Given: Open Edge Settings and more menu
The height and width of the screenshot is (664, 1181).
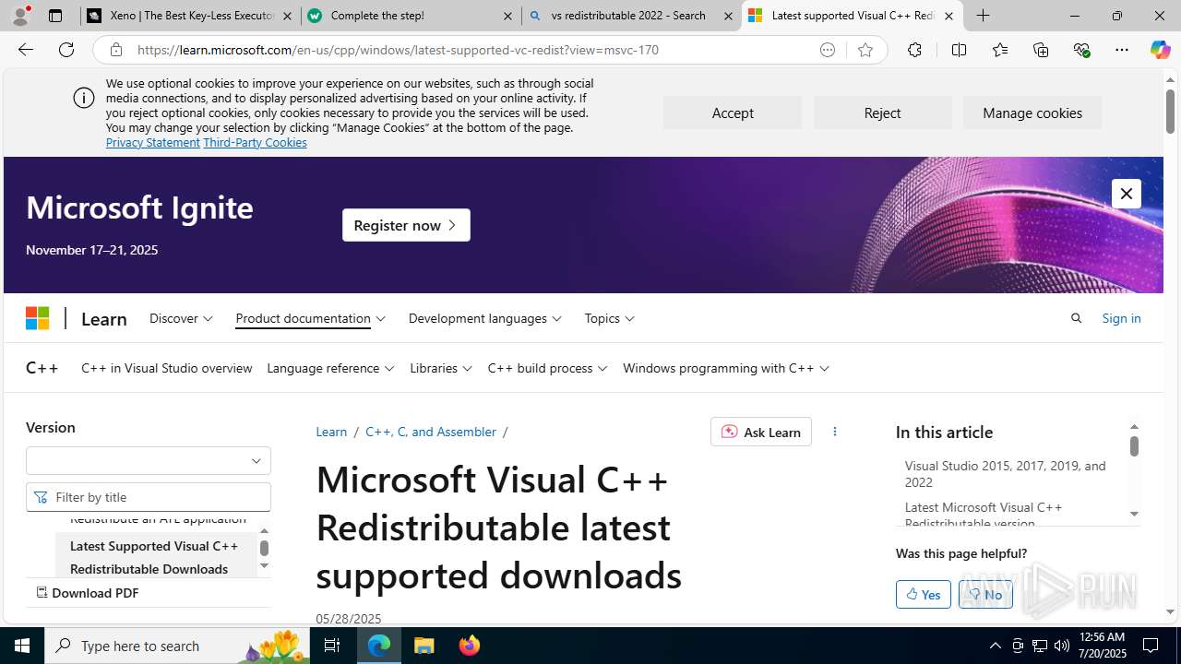Looking at the screenshot, I should pyautogui.click(x=1122, y=50).
